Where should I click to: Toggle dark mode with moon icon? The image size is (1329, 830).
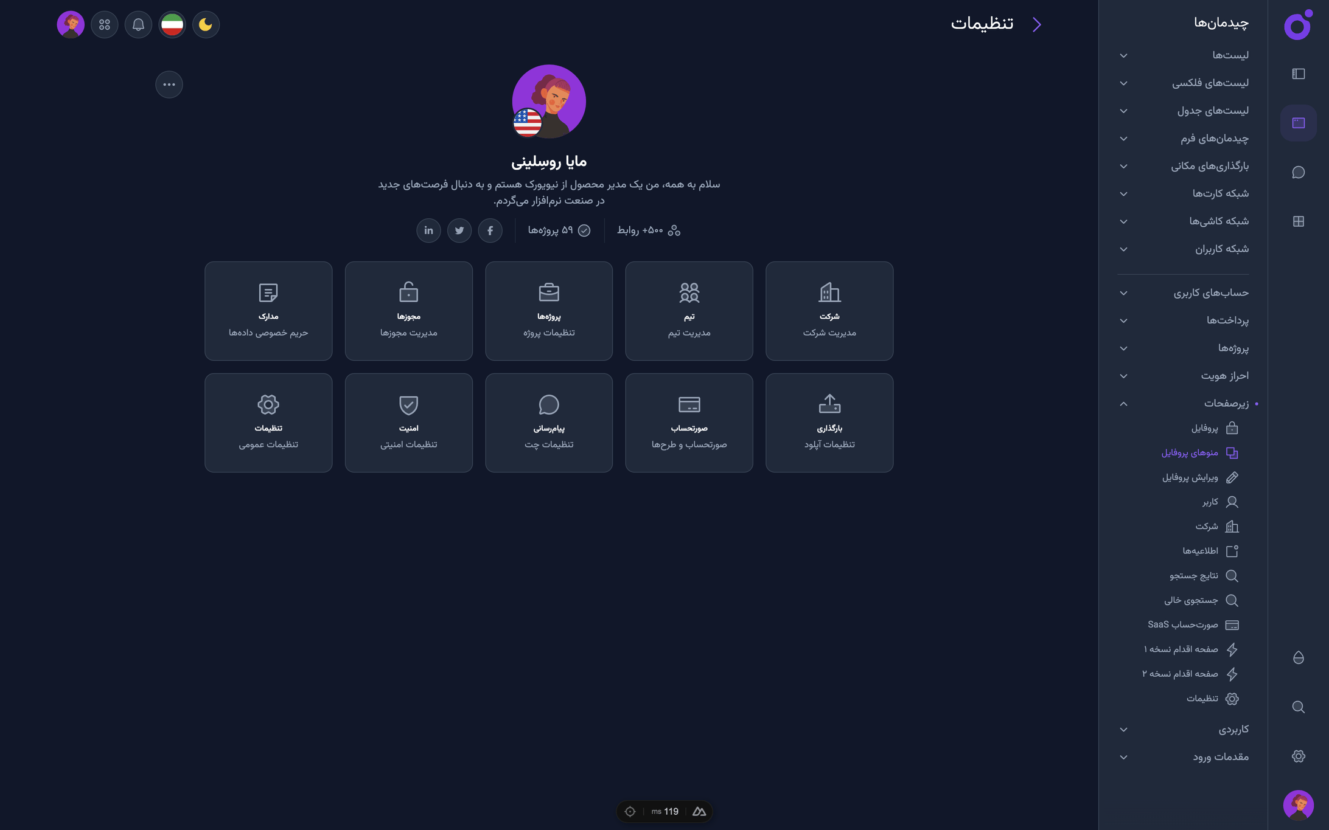[x=206, y=25]
